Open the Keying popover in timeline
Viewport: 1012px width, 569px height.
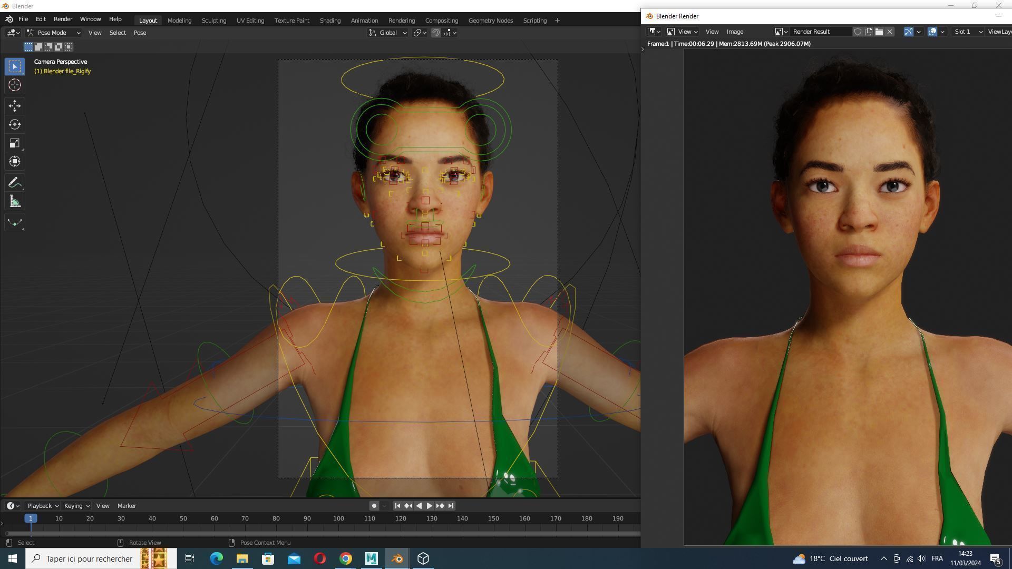pos(76,506)
